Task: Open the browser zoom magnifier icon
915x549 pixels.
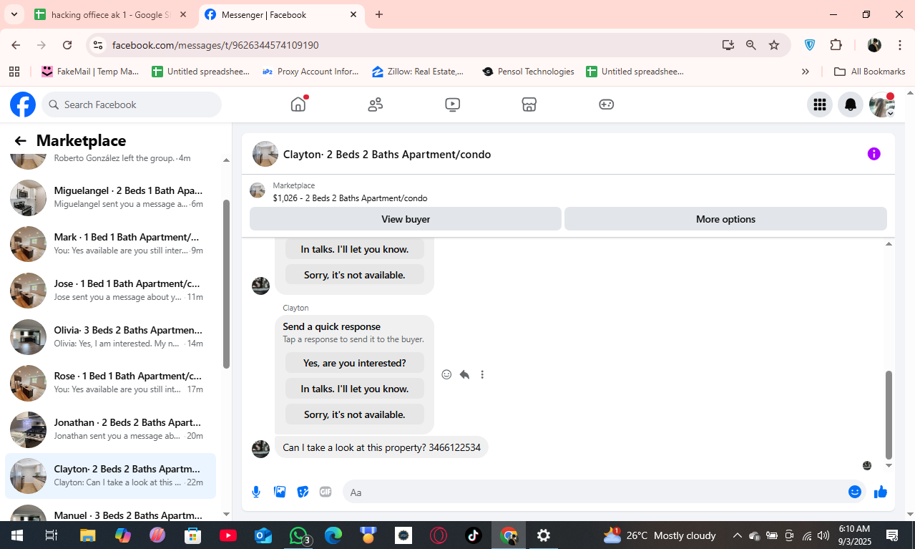Action: pyautogui.click(x=750, y=45)
